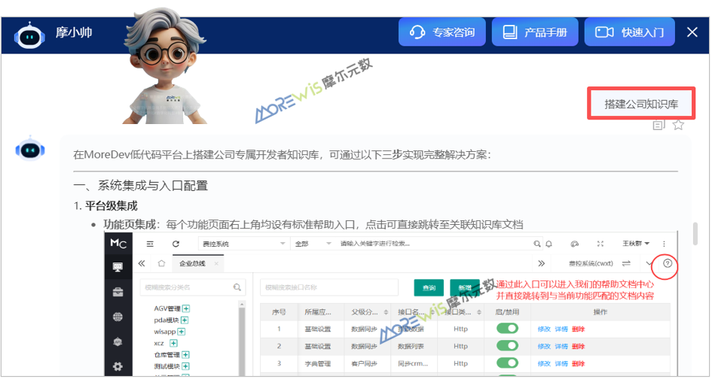
Task: Click the robot avatar beside the reply
Action: [29, 149]
